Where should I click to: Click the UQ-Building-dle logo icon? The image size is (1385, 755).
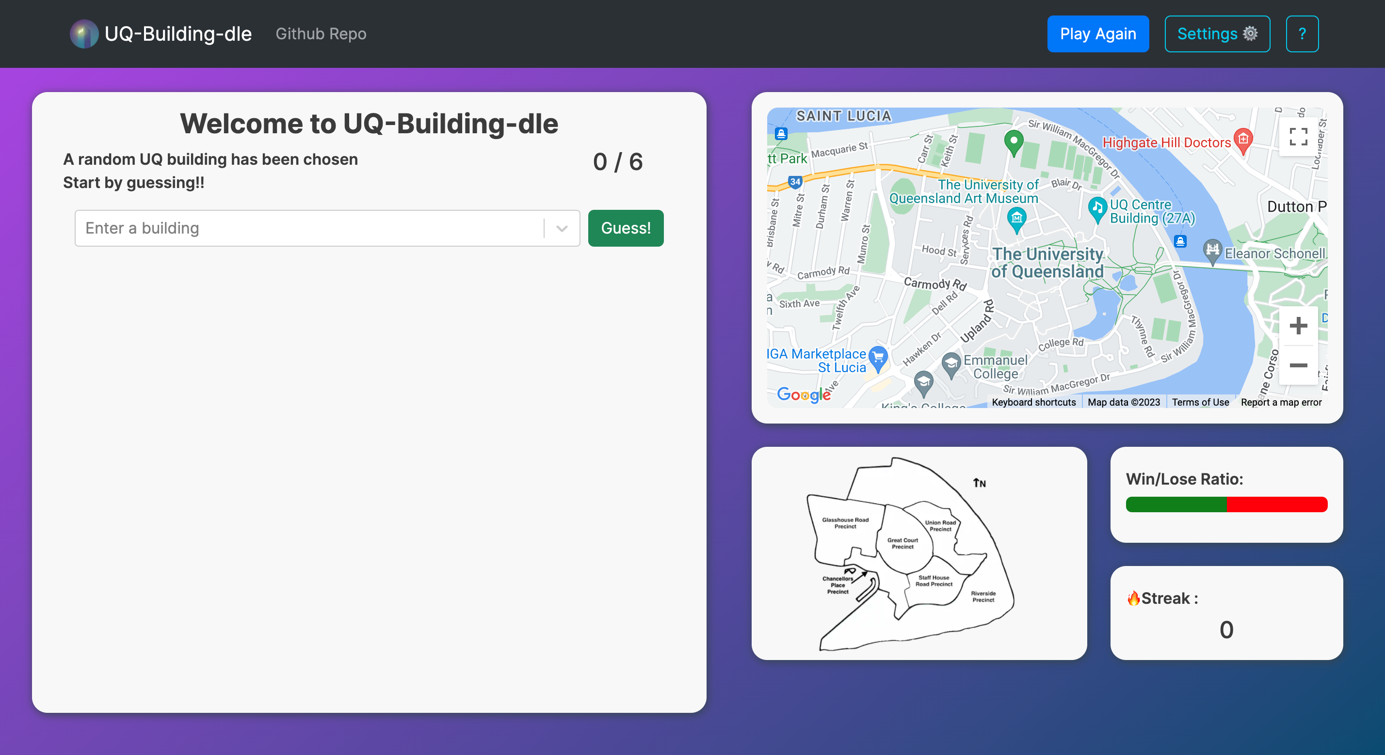pyautogui.click(x=84, y=34)
